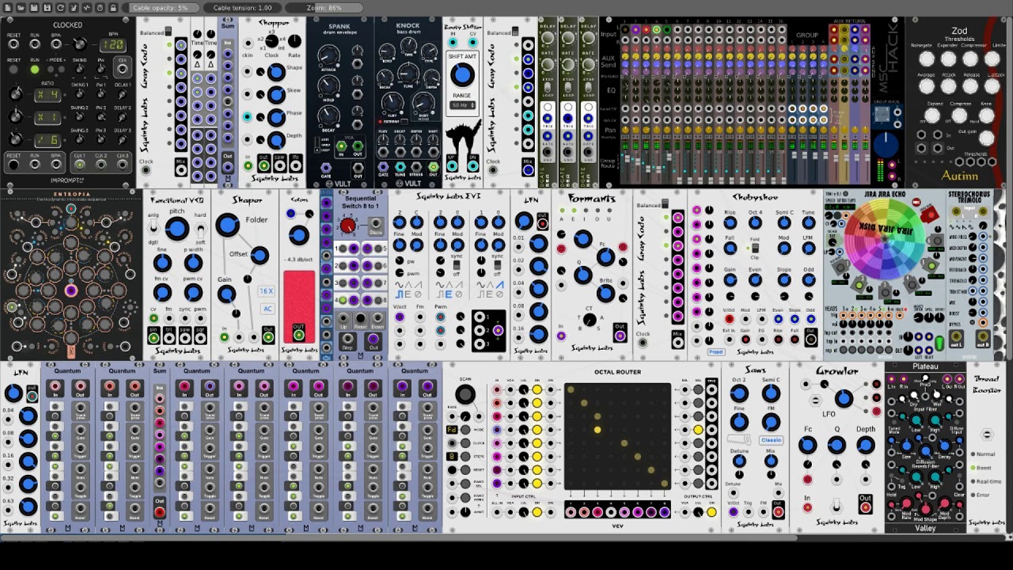This screenshot has height=570, width=1013.
Task: Open a patch with the folder icon
Action: point(21,8)
